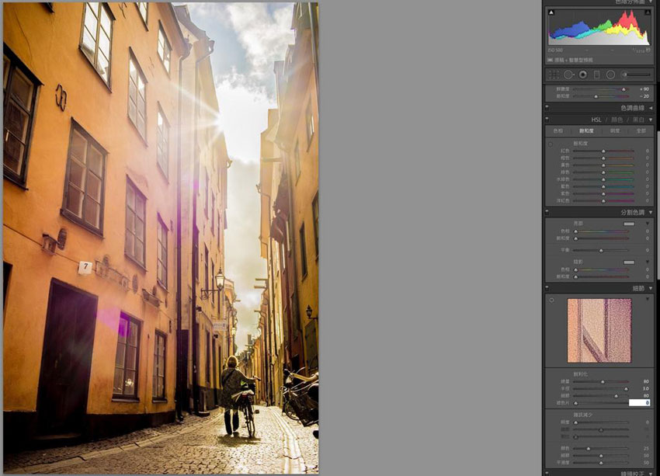The height and width of the screenshot is (476, 660).
Task: Click the HSL targeted adjustment tool icon
Action: tap(551, 144)
